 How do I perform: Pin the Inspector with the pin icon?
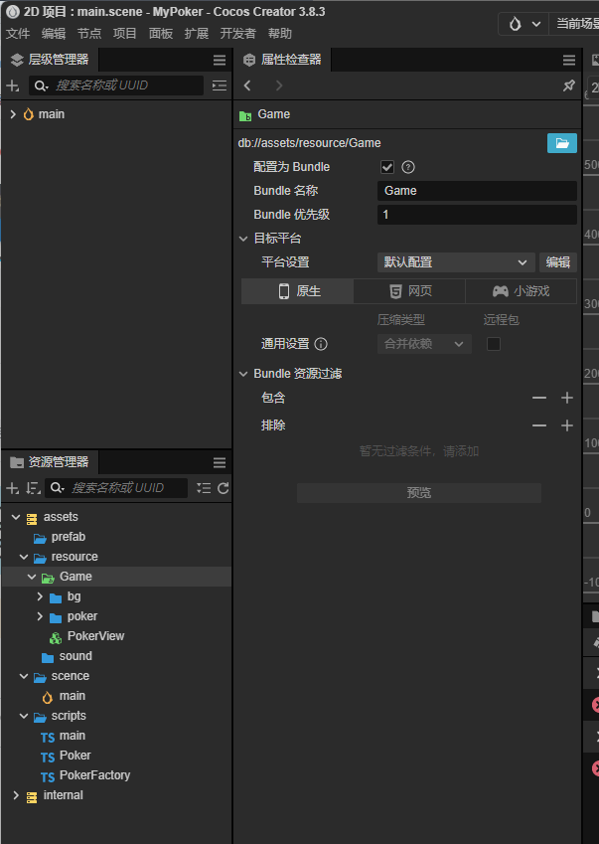click(569, 85)
